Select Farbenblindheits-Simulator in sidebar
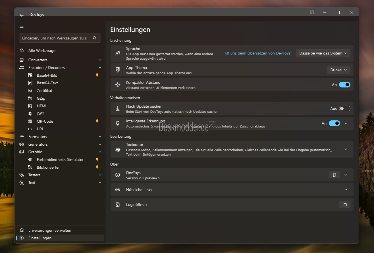This screenshot has height=253, width=374. 60,160
